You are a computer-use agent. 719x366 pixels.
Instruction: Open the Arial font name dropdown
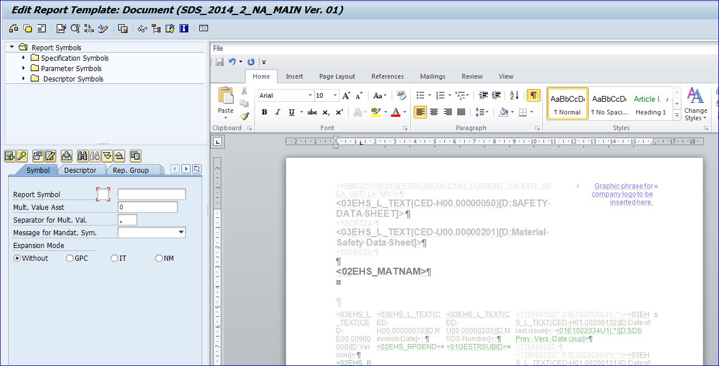[309, 95]
